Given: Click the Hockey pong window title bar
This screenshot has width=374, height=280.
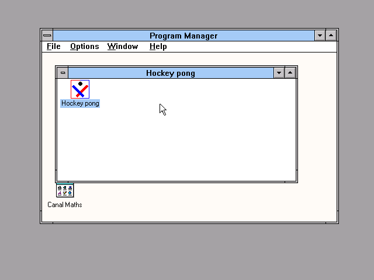Looking at the screenshot, I should (x=170, y=73).
